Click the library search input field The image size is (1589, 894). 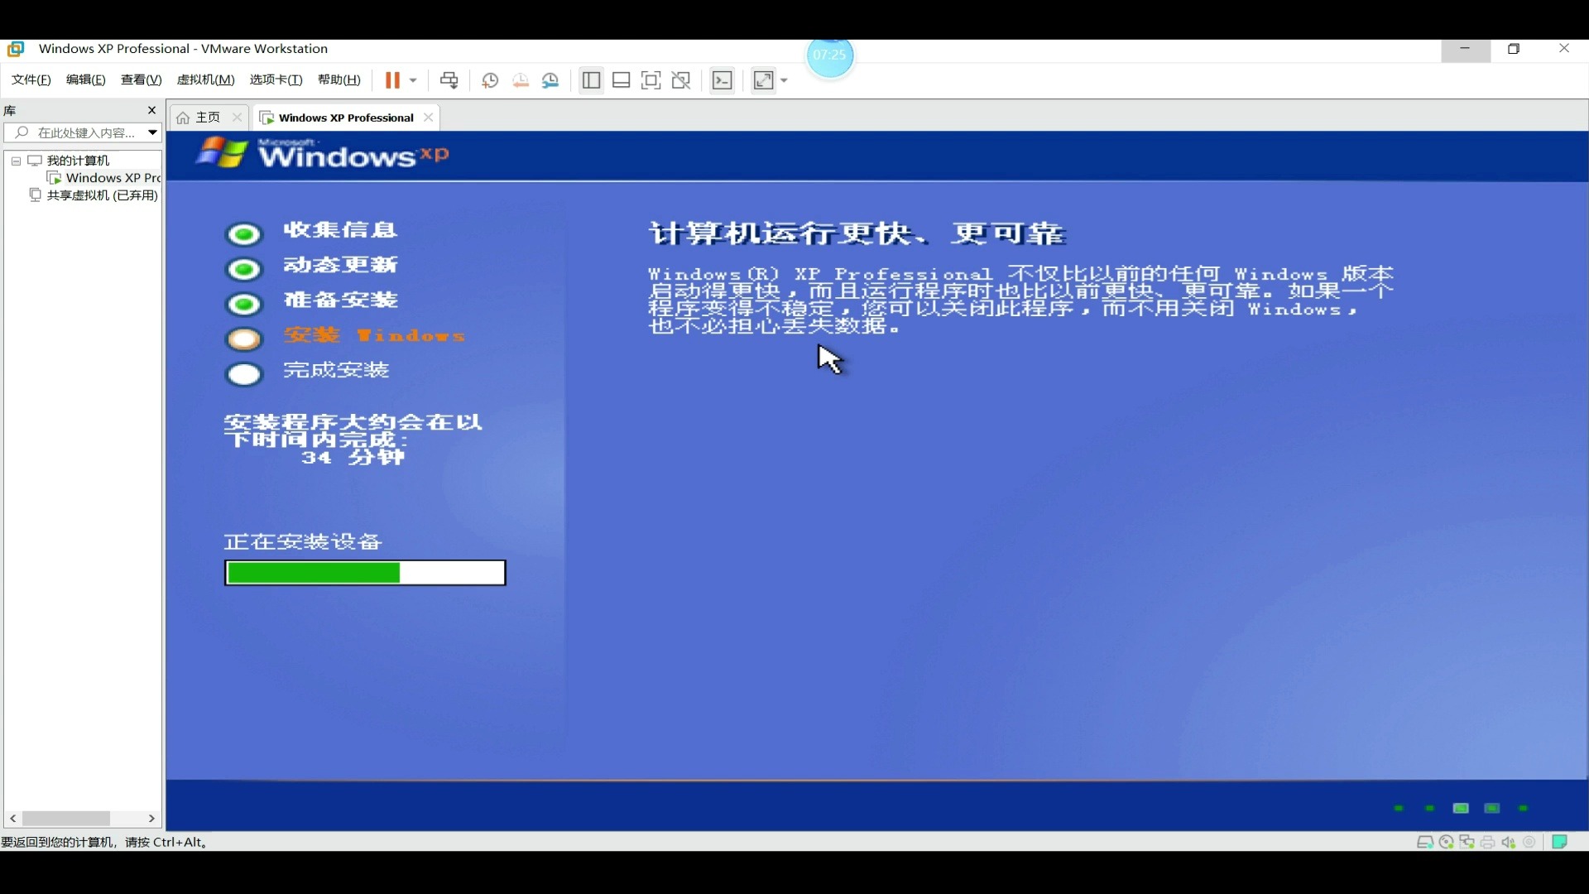[74, 132]
